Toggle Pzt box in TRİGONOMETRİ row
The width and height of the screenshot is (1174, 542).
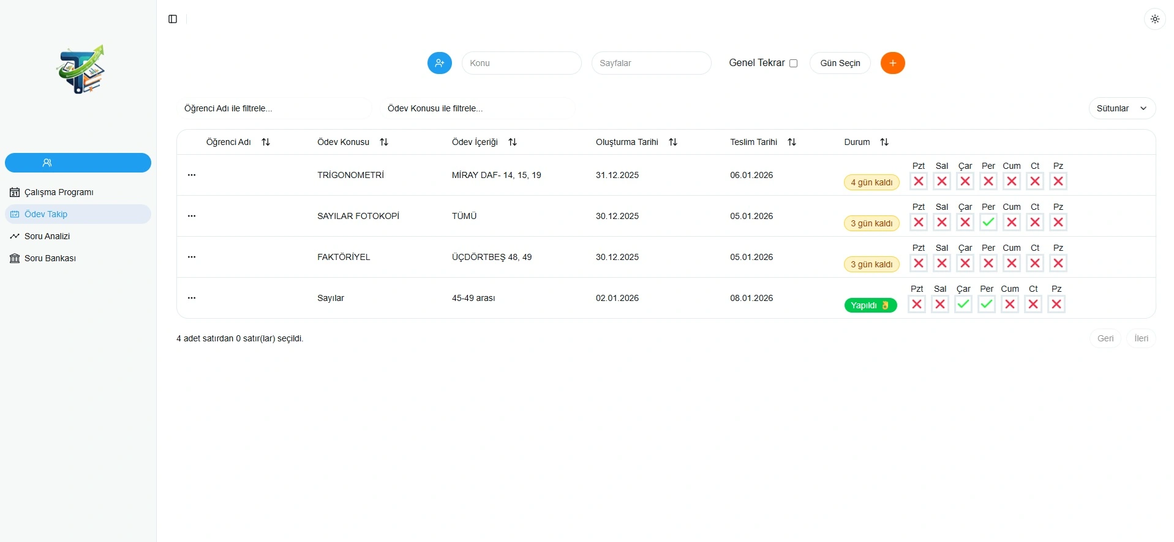[x=919, y=181]
